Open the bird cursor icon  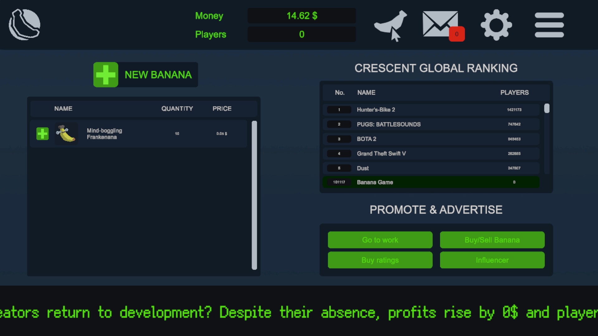tap(391, 25)
